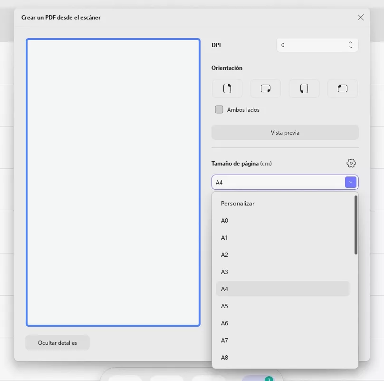Select landscape orientation icon
384x381 pixels.
coord(266,88)
